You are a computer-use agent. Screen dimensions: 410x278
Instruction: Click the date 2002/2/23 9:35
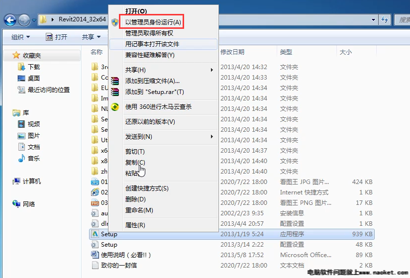(x=242, y=213)
